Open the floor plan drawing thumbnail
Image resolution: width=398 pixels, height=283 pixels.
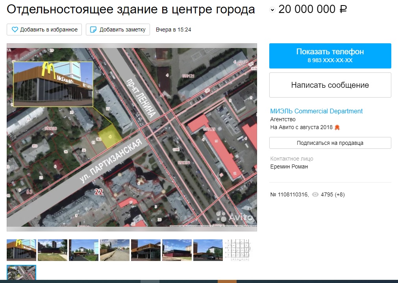coord(239,250)
